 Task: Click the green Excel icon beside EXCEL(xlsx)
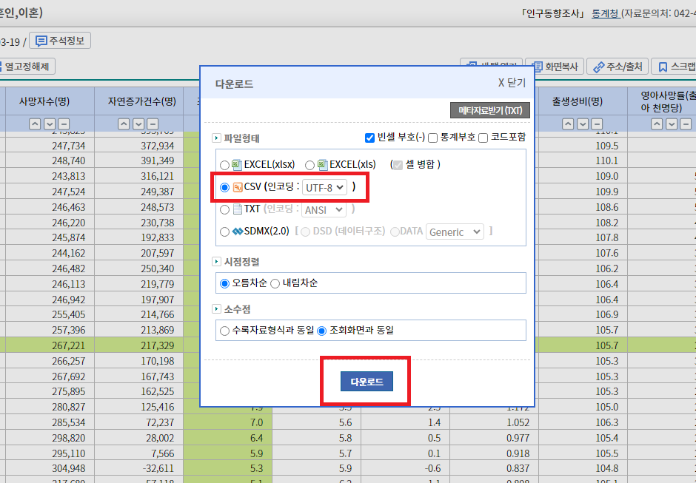pyautogui.click(x=237, y=164)
